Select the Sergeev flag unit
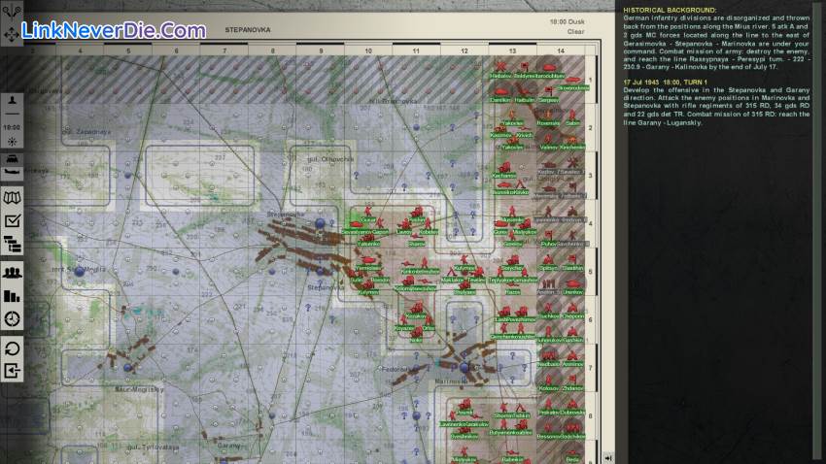 (x=548, y=95)
